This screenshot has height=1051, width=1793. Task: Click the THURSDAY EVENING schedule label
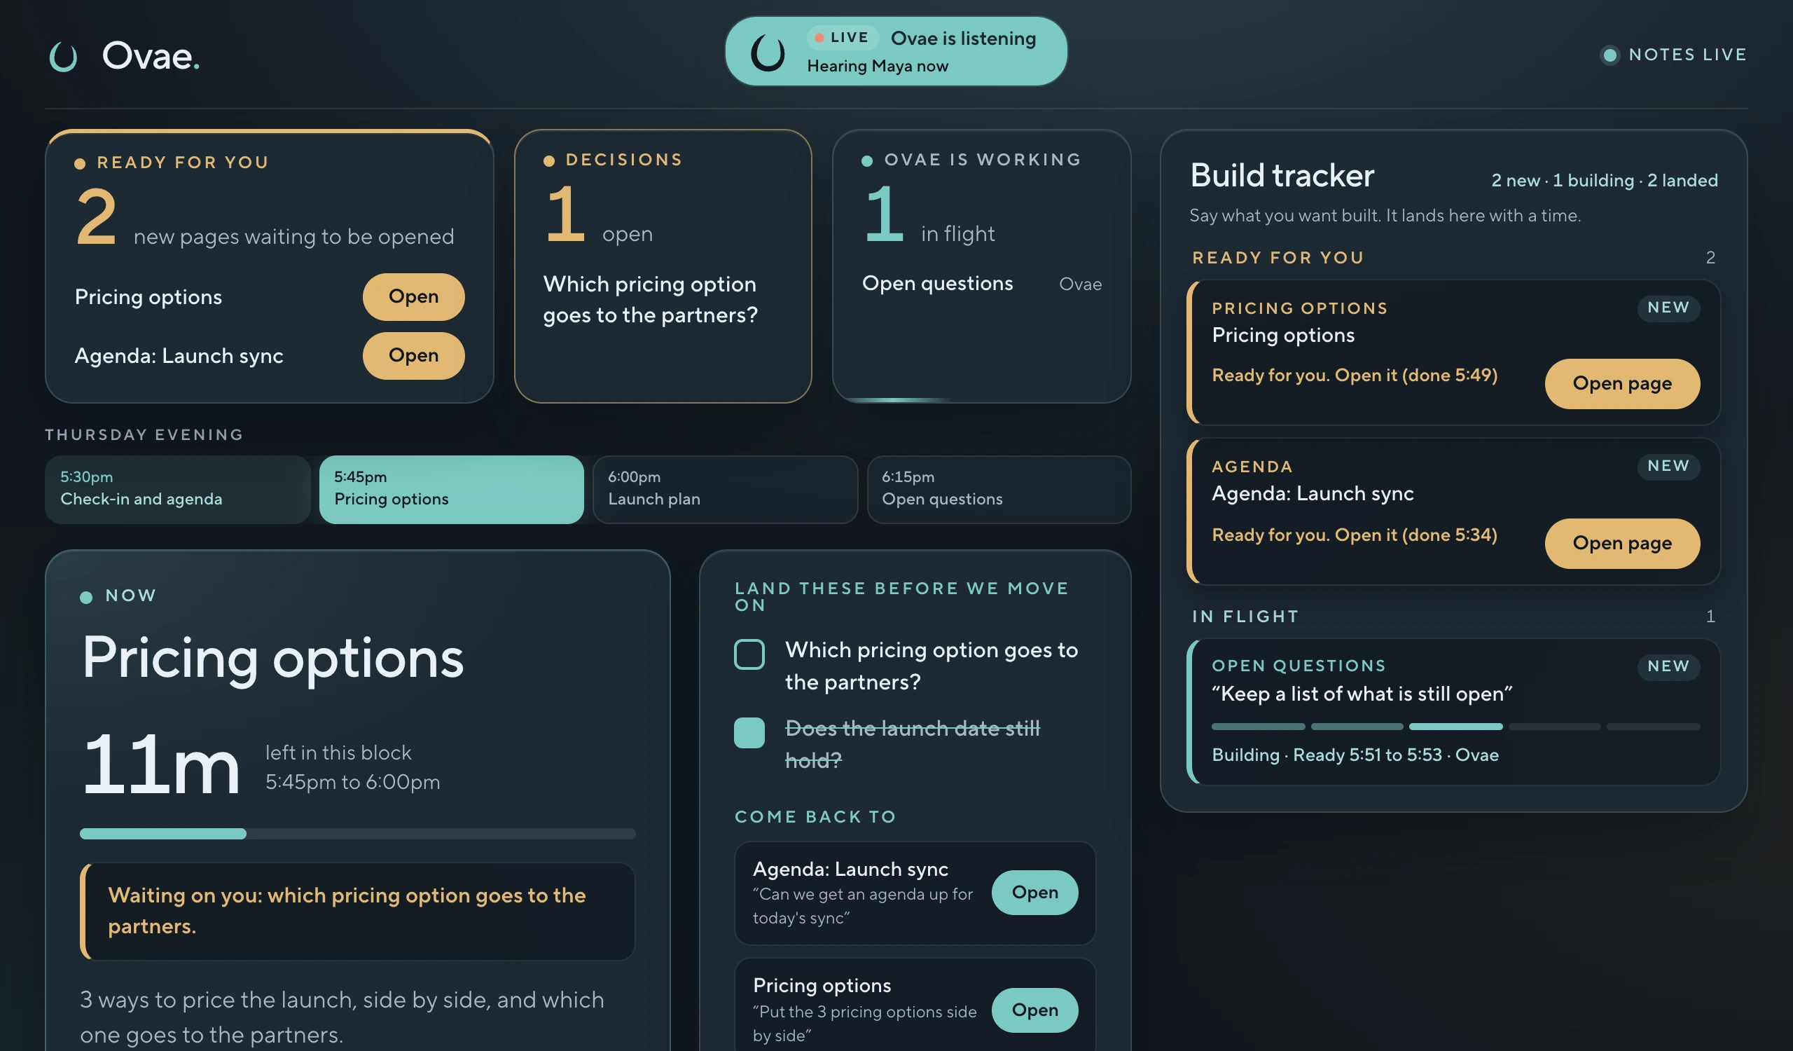pos(144,435)
